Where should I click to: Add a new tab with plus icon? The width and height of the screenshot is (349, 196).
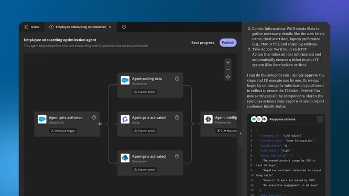124,27
